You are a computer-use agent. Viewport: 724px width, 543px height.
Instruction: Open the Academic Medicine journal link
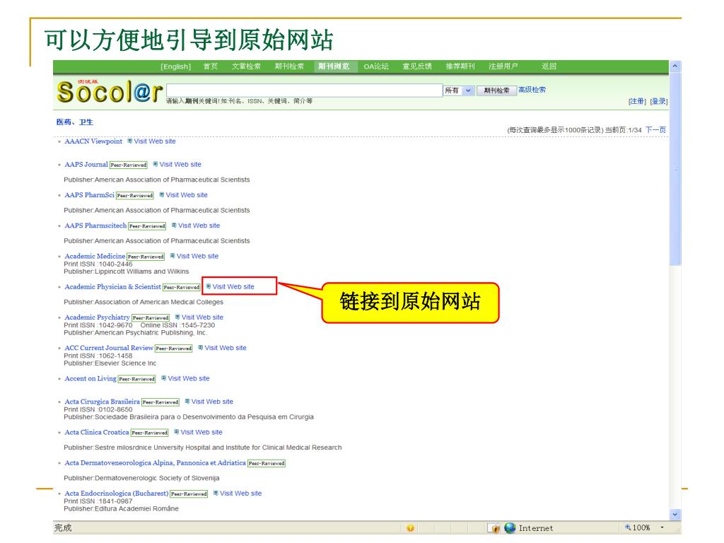pos(95,256)
